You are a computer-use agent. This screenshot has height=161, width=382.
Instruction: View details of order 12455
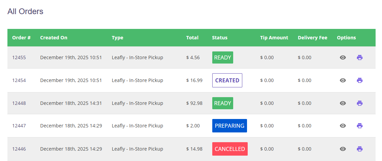coord(343,57)
